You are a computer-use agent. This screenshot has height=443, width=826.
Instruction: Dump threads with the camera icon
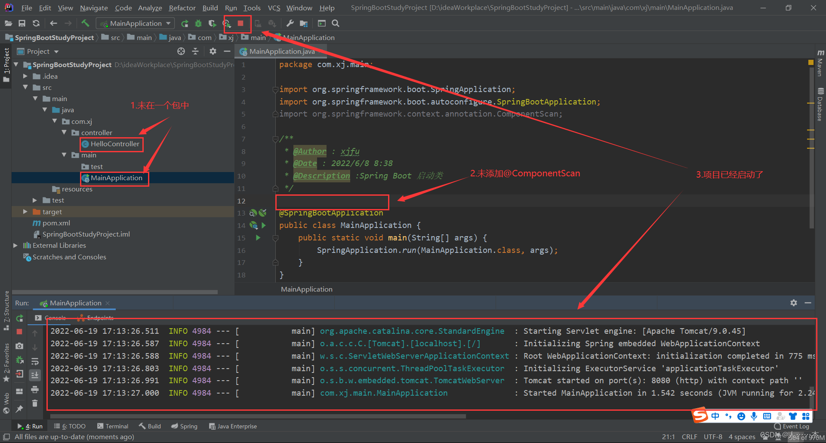tap(19, 346)
